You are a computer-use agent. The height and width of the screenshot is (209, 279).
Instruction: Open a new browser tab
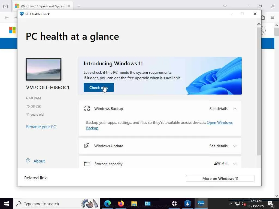point(79,6)
